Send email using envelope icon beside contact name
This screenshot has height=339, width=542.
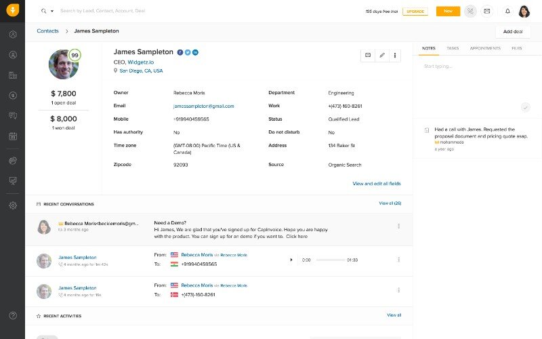[368, 55]
